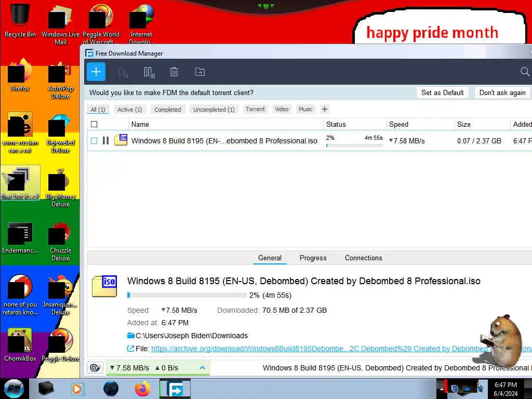Open Firefox desktop shortcut
The width and height of the screenshot is (532, 399).
tap(20, 75)
